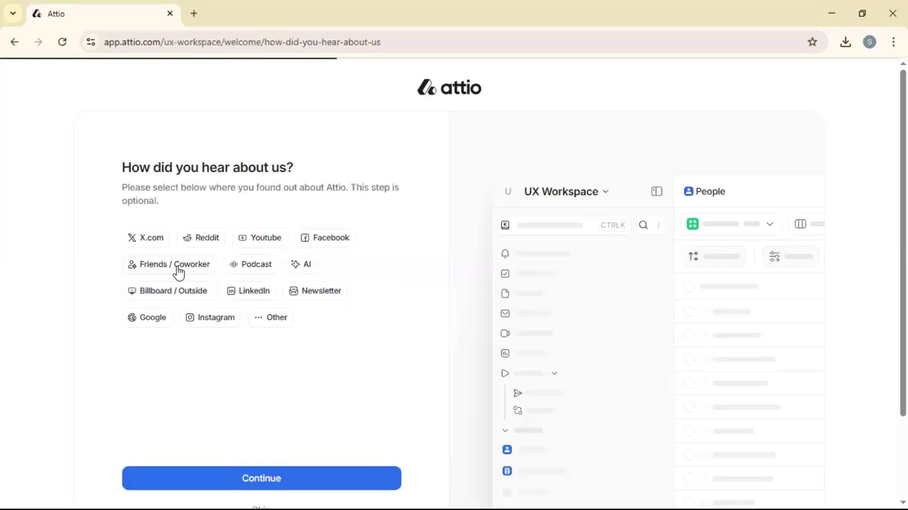Open the search magnifier in the workspace sidebar
Viewport: 908px width, 510px height.
pos(644,225)
